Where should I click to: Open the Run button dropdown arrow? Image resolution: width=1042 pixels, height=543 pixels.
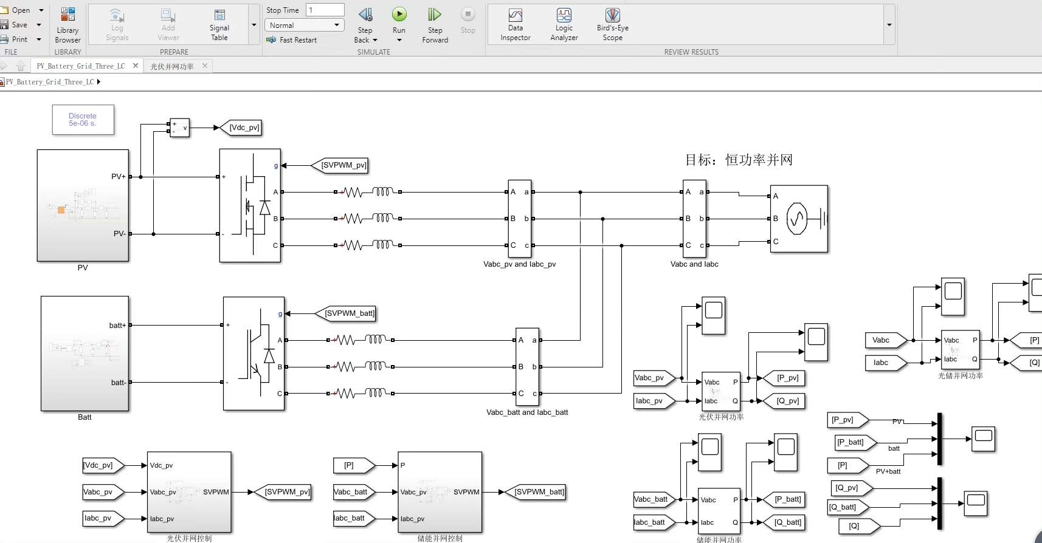tap(399, 41)
